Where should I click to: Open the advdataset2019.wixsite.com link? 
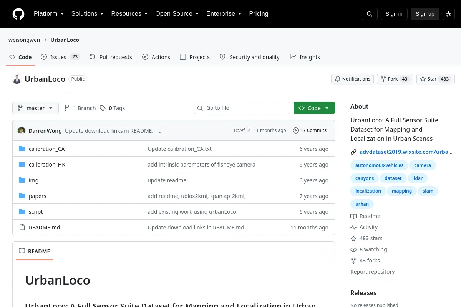click(406, 152)
